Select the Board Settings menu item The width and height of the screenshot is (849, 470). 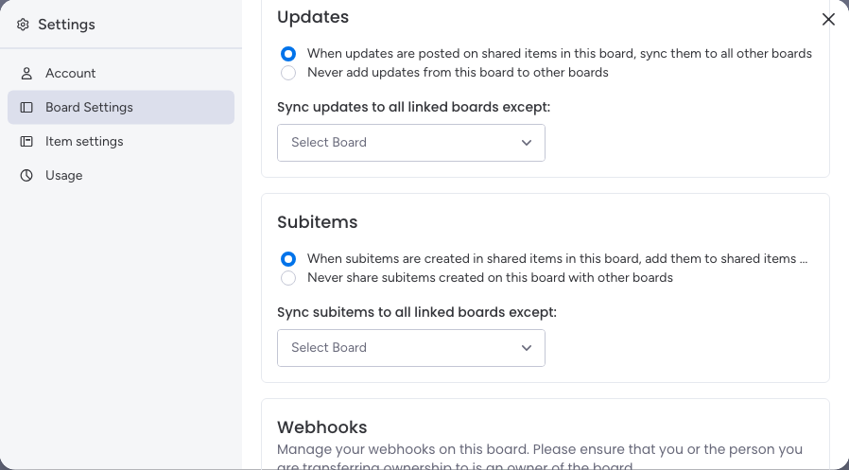coord(121,107)
